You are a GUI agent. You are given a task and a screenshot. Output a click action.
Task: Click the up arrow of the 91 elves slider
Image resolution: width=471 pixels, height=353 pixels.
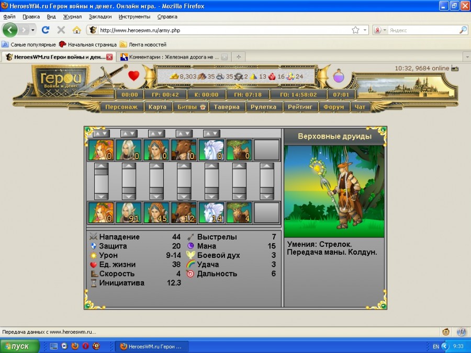coord(129,166)
